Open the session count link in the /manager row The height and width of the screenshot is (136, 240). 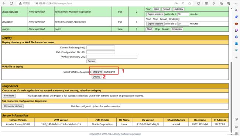pyautogui.click(x=136, y=22)
